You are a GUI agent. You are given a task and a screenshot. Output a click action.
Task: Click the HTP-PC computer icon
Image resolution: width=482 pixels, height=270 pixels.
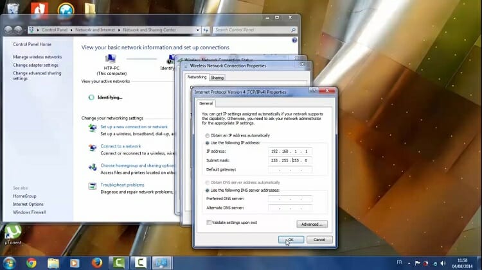111,58
